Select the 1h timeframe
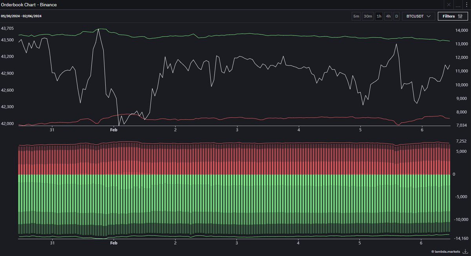Viewport: 471px width, 256px height. coord(379,16)
